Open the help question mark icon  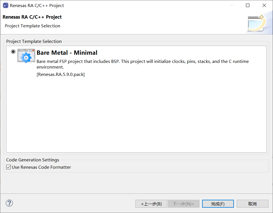(x=9, y=203)
